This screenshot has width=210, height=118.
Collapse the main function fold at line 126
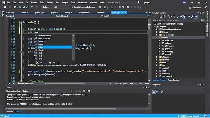(21, 23)
